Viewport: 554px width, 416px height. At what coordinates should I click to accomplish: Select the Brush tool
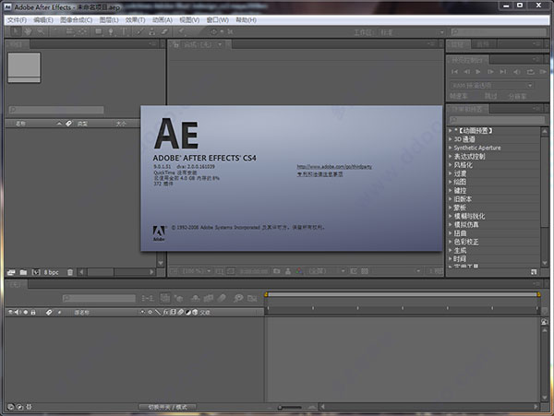pyautogui.click(x=140, y=31)
